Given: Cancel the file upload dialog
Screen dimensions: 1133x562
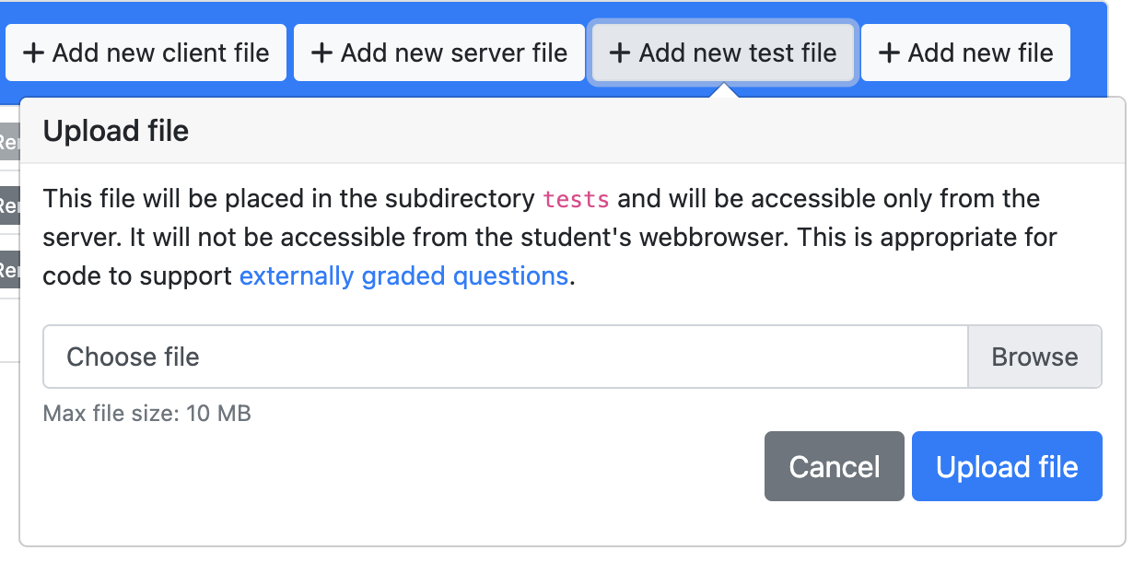Looking at the screenshot, I should tap(834, 466).
